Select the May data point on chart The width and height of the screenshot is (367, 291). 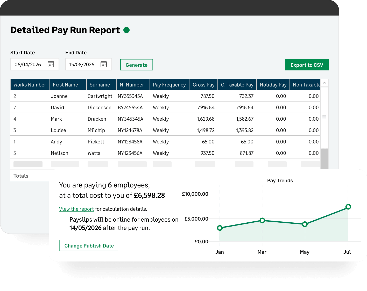pyautogui.click(x=305, y=224)
